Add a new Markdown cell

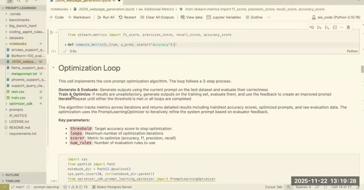pyautogui.click(x=79, y=17)
